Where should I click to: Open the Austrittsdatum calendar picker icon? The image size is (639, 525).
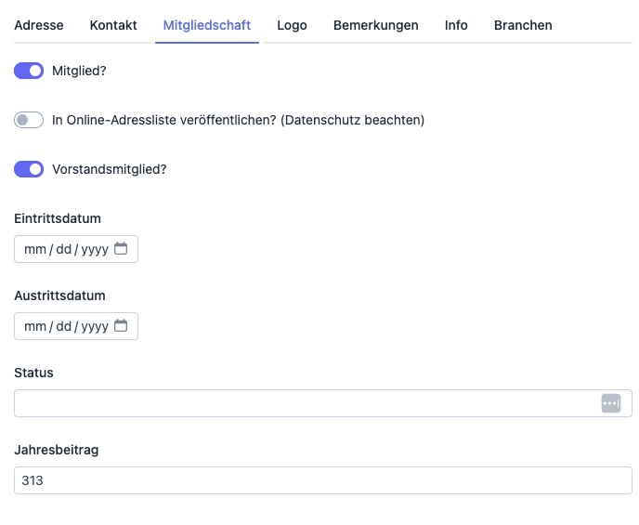pos(121,326)
